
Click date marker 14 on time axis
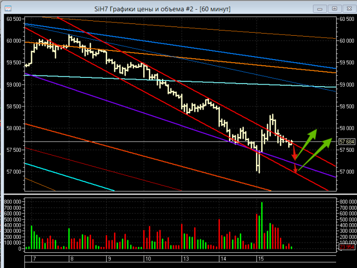coord(223,259)
